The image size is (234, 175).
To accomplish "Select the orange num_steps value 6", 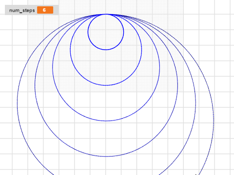I will click(x=45, y=10).
